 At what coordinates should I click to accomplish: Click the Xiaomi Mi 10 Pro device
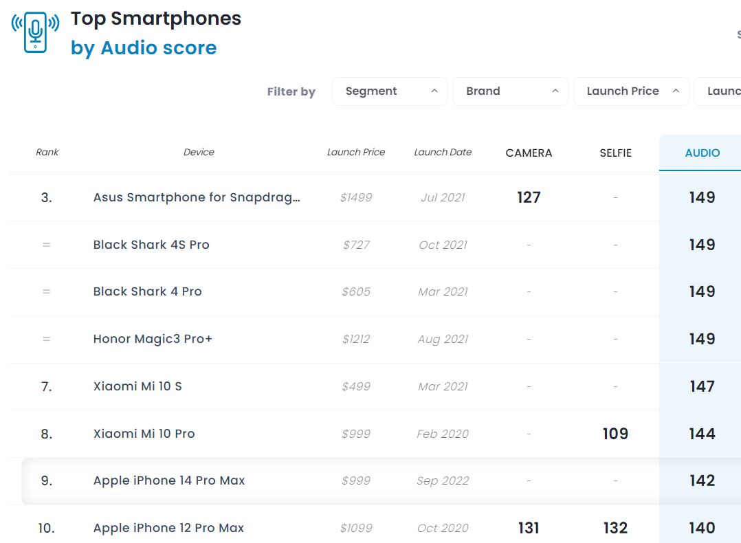click(x=144, y=434)
